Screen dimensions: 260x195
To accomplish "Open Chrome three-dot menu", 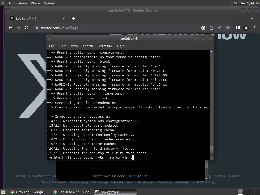I will pyautogui.click(x=254, y=28).
